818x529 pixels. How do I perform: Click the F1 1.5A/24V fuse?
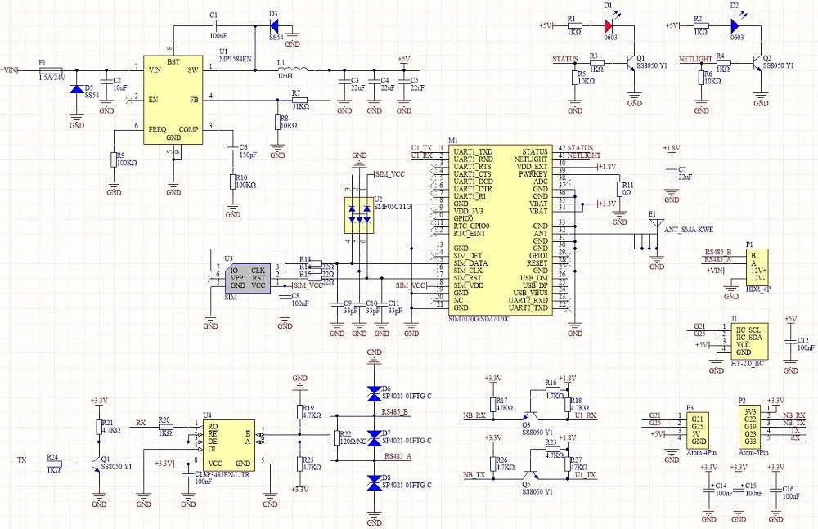[51, 69]
